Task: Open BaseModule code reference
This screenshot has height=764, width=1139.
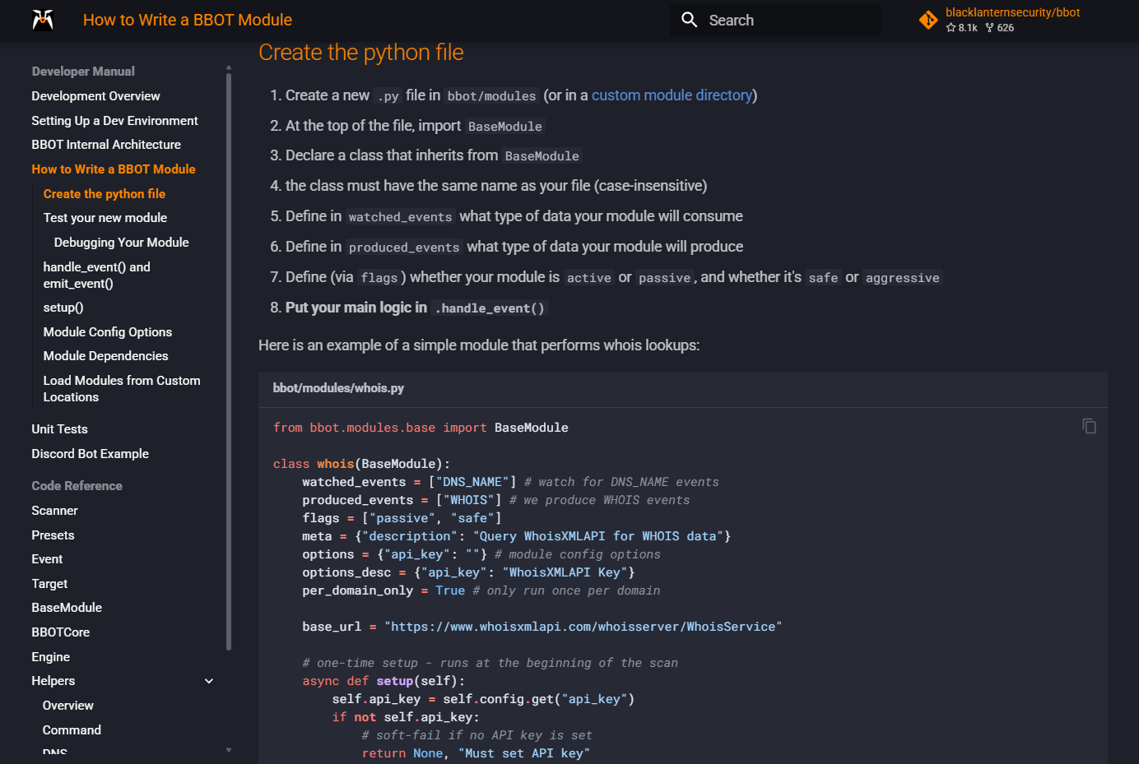Action: point(67,608)
